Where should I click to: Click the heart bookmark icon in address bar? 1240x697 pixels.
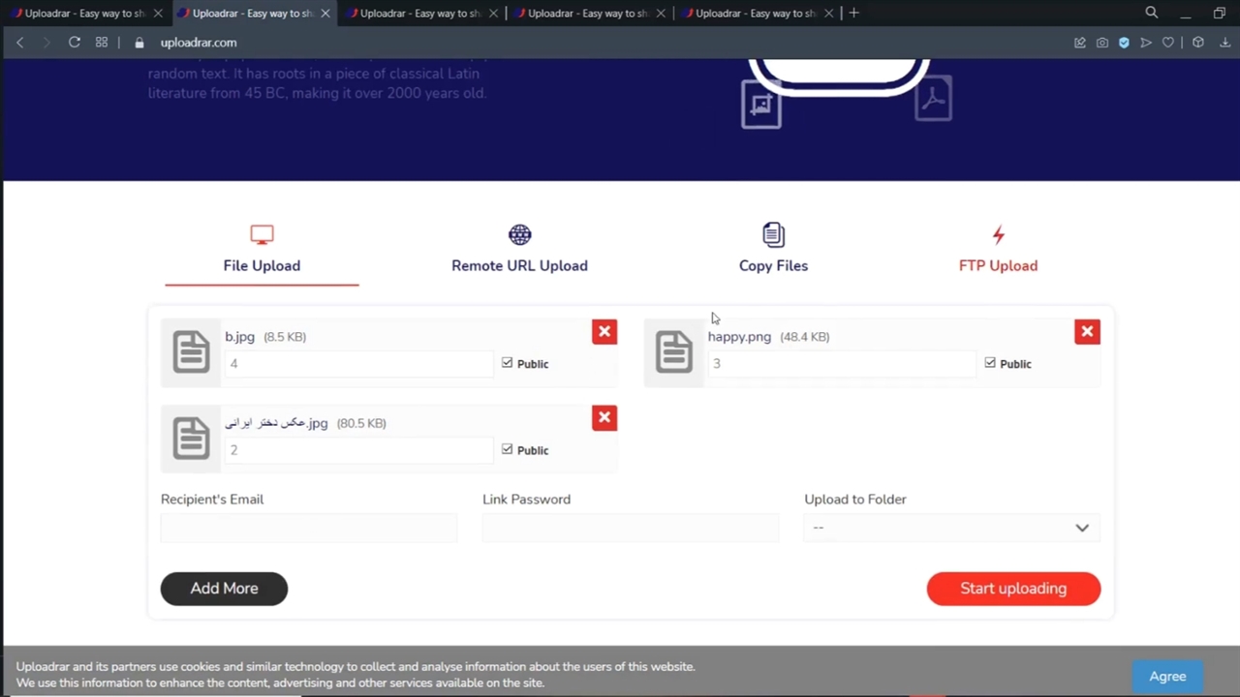[x=1168, y=43]
